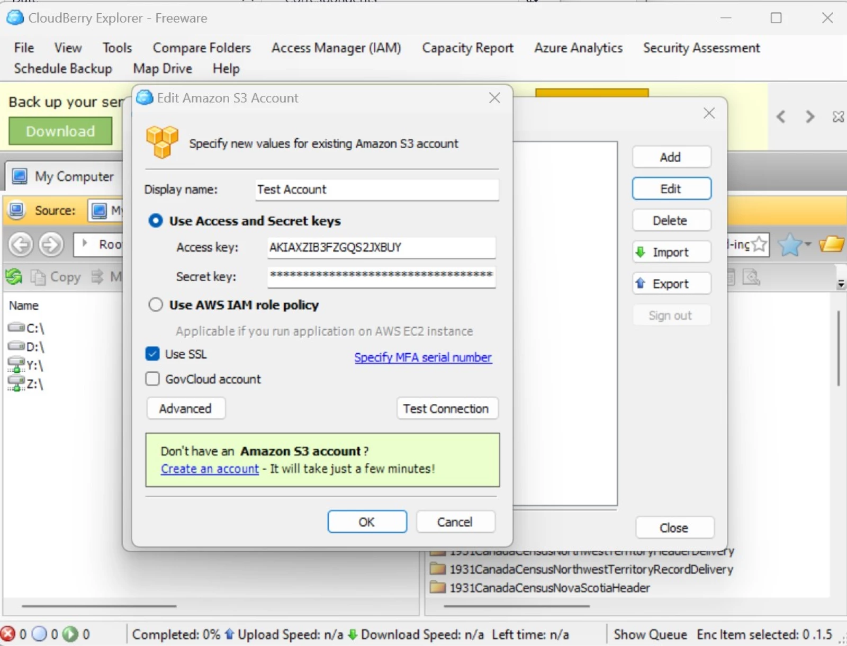The height and width of the screenshot is (646, 847).
Task: Click the Secret key input field
Action: [381, 276]
